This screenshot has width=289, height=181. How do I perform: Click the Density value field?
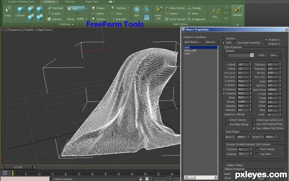tap(243, 102)
